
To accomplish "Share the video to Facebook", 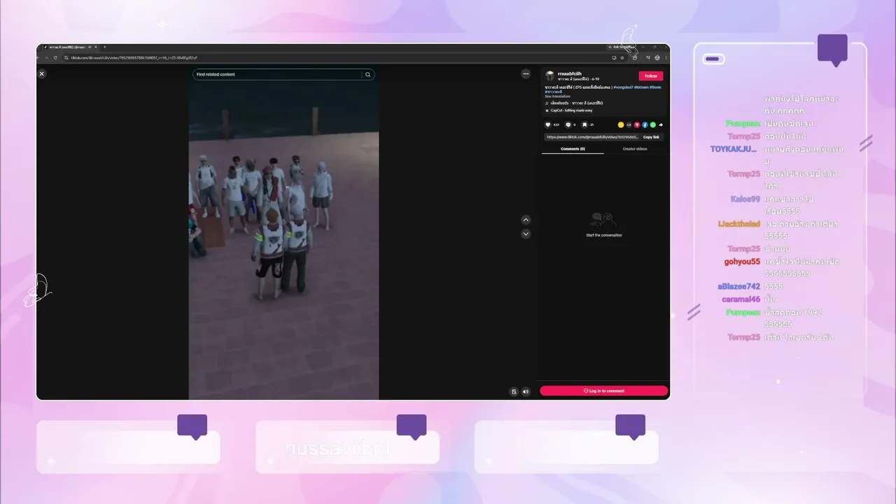I will 645,125.
